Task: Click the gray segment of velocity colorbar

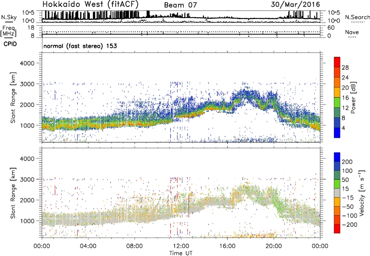Action: (x=337, y=193)
